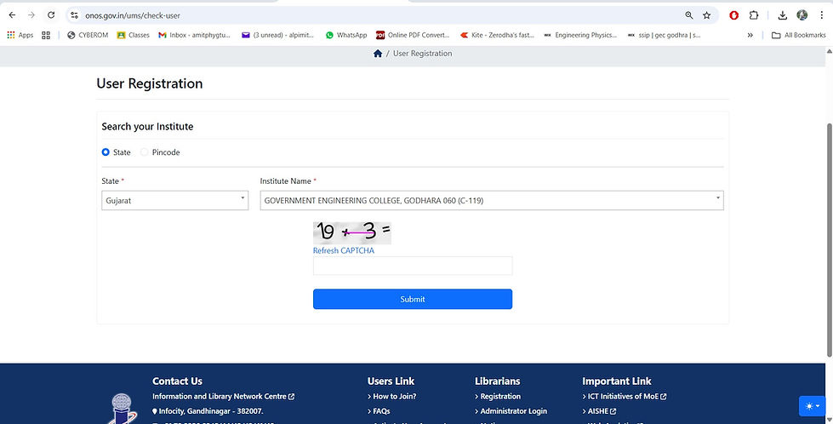This screenshot has width=833, height=424.
Task: Reload the page with refresh icon
Action: coord(51,15)
